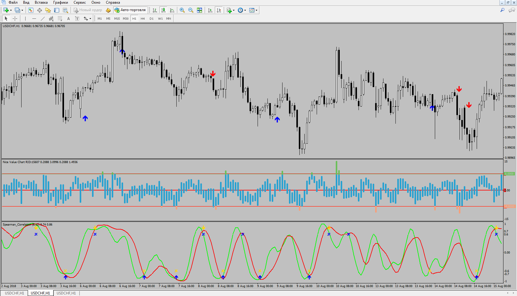Open the Сервис menu
Viewport: 517px width, 296px height.
(x=80, y=2)
